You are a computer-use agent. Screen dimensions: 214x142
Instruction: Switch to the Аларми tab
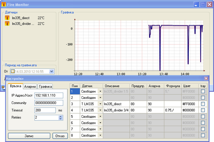(30, 86)
